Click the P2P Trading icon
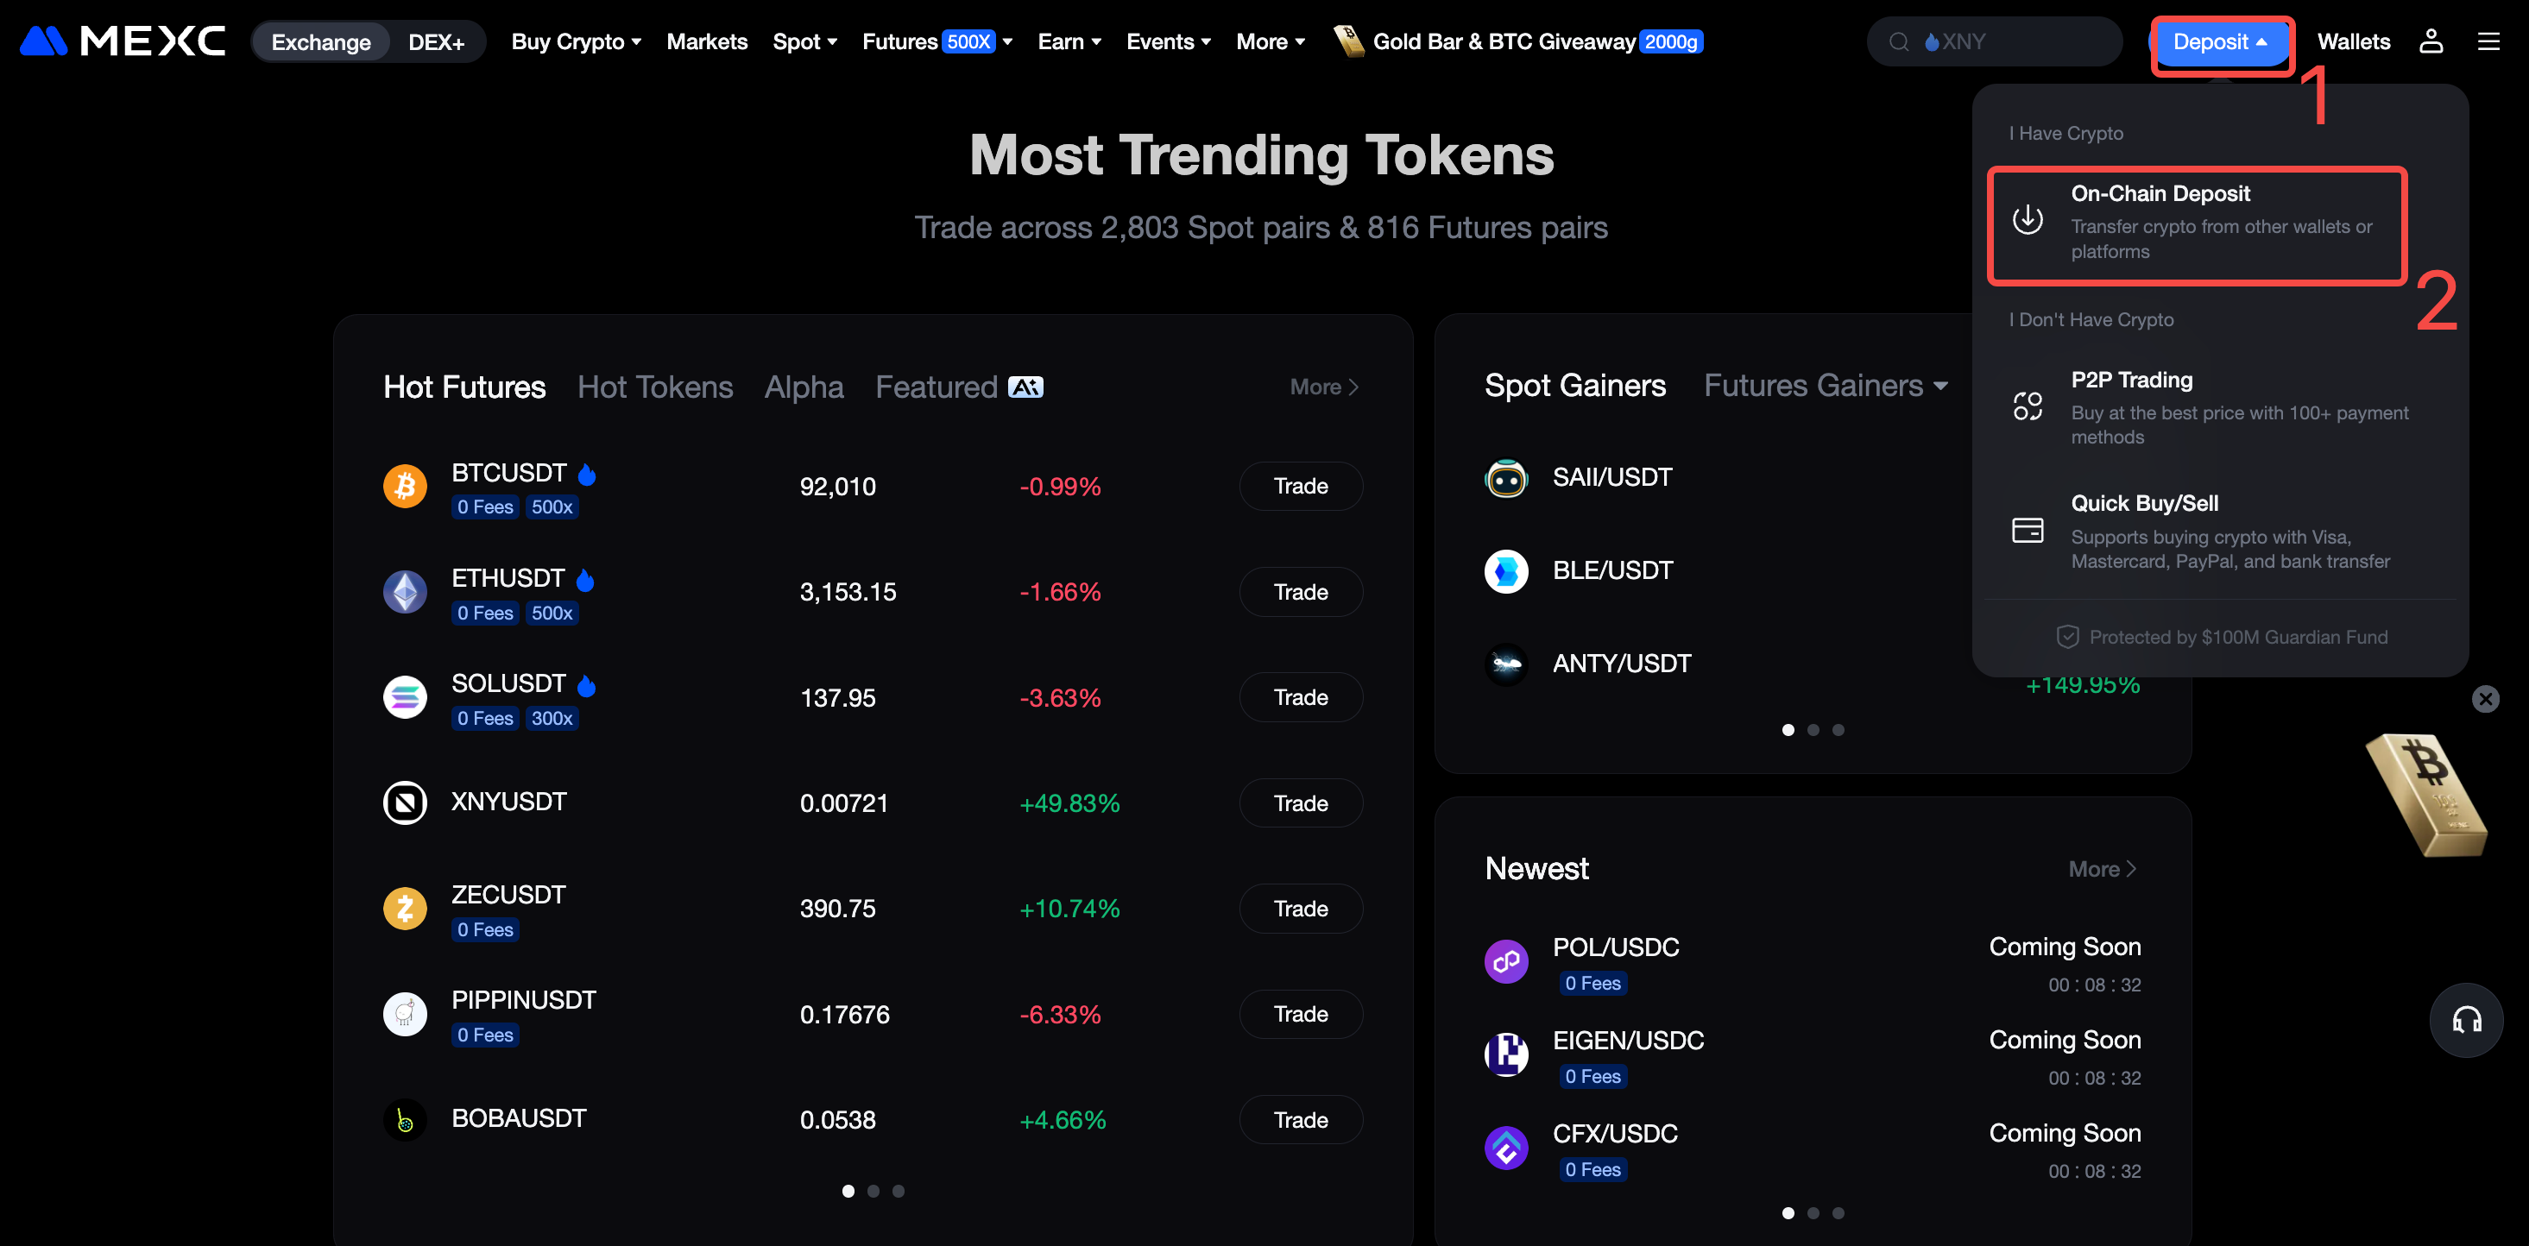 point(2028,406)
